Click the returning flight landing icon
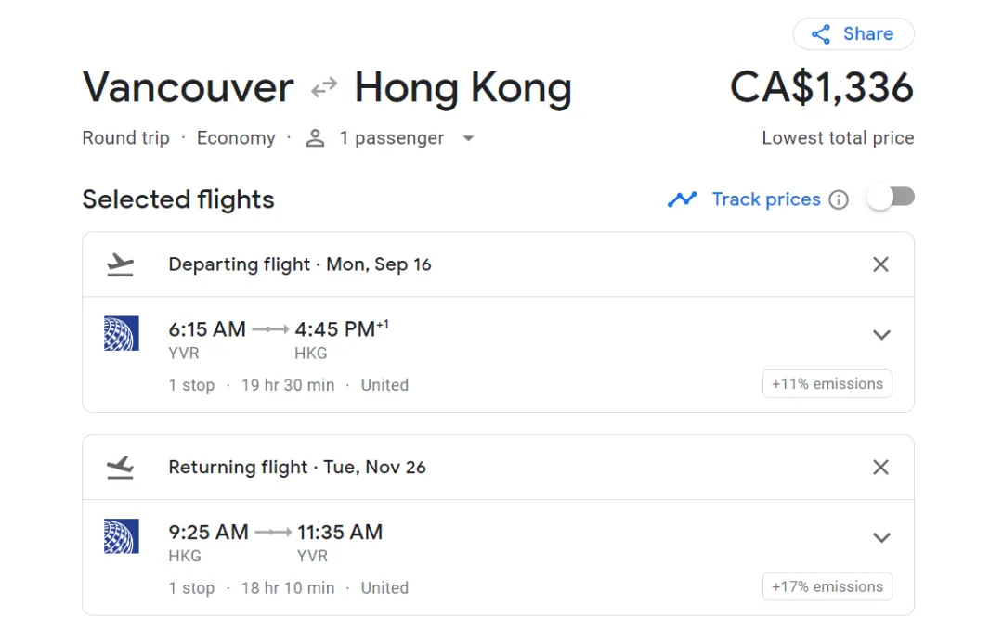 pos(121,467)
